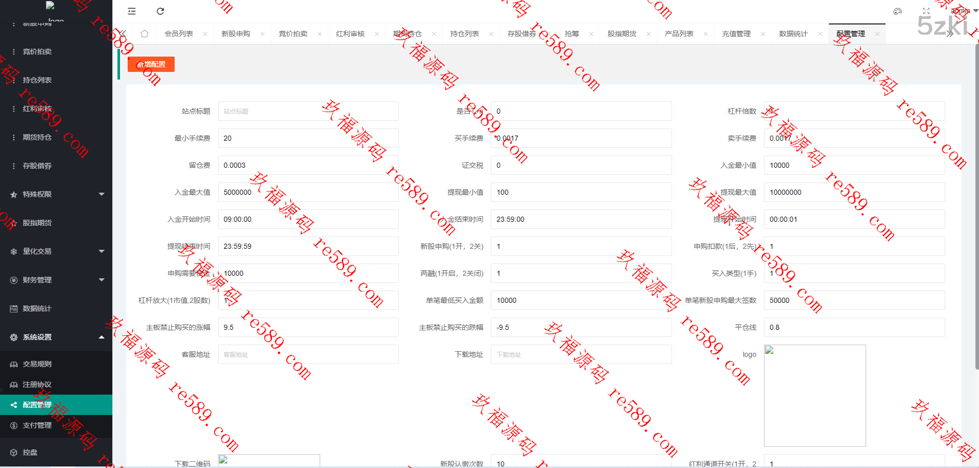The width and height of the screenshot is (979, 468).
Task: Expand the 量化交易 sidebar menu
Action: (x=56, y=251)
